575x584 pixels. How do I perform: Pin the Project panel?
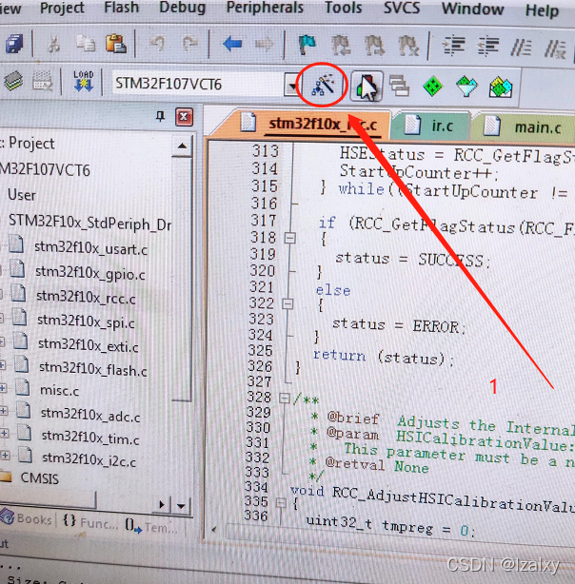click(160, 117)
